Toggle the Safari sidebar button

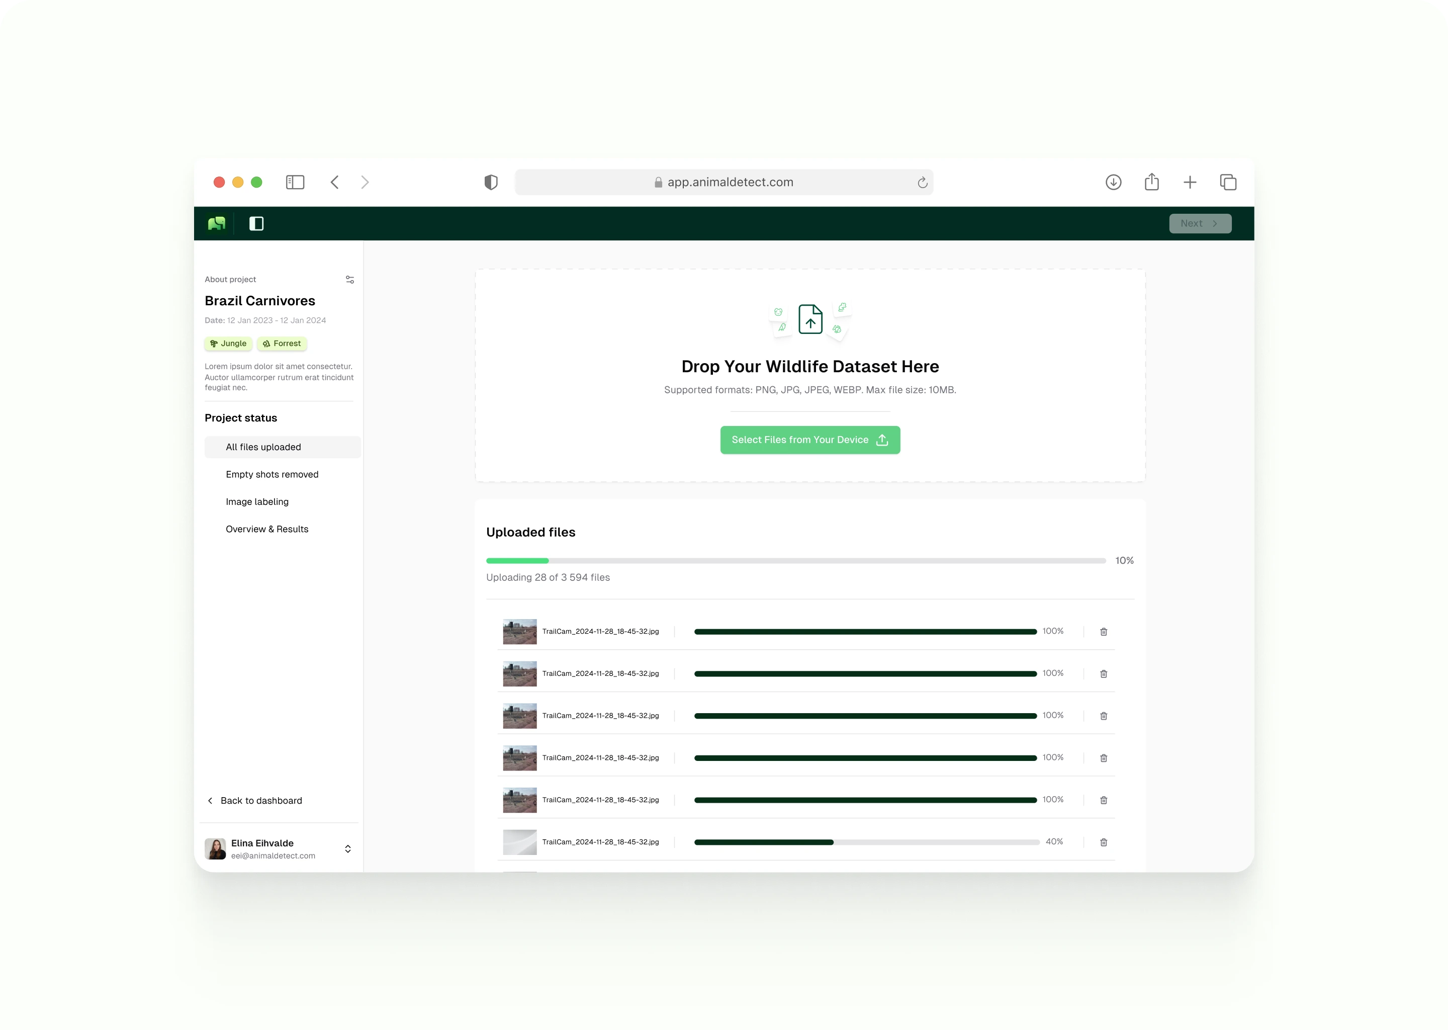click(x=295, y=182)
